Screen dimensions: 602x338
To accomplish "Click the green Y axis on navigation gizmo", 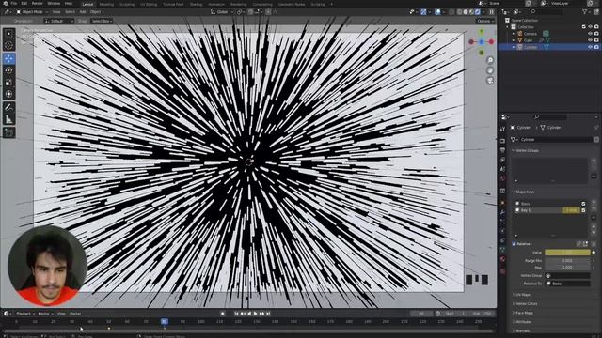I will (482, 32).
